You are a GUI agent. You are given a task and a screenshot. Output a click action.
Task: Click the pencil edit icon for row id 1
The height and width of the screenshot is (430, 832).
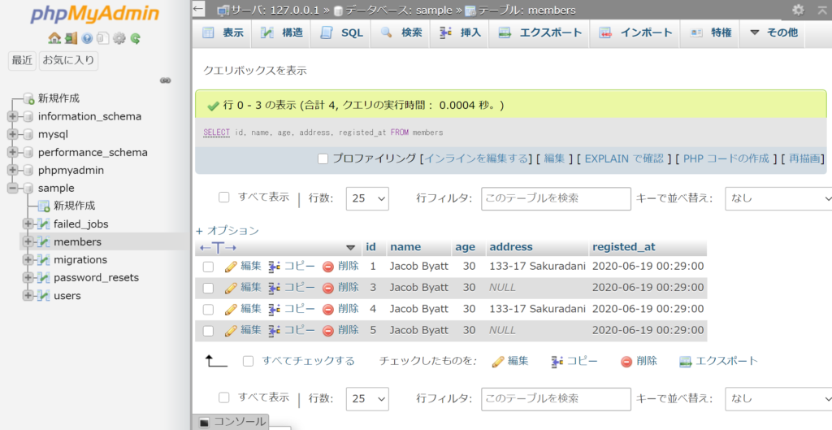(x=231, y=266)
